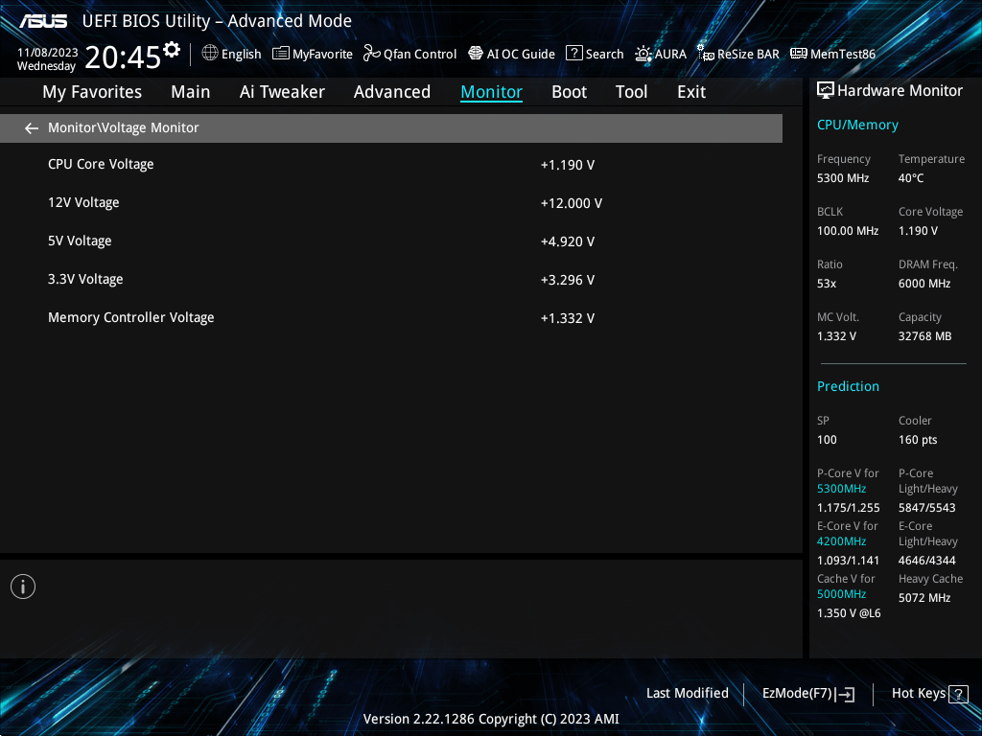Screen dimensions: 982x736
Task: Click the info circle icon
Action: coord(23,587)
